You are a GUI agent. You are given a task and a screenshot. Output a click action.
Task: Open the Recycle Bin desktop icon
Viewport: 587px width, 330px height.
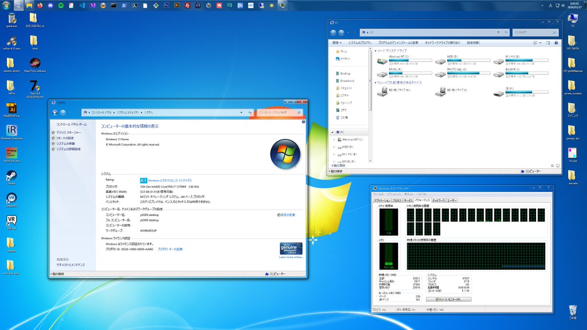pyautogui.click(x=573, y=312)
